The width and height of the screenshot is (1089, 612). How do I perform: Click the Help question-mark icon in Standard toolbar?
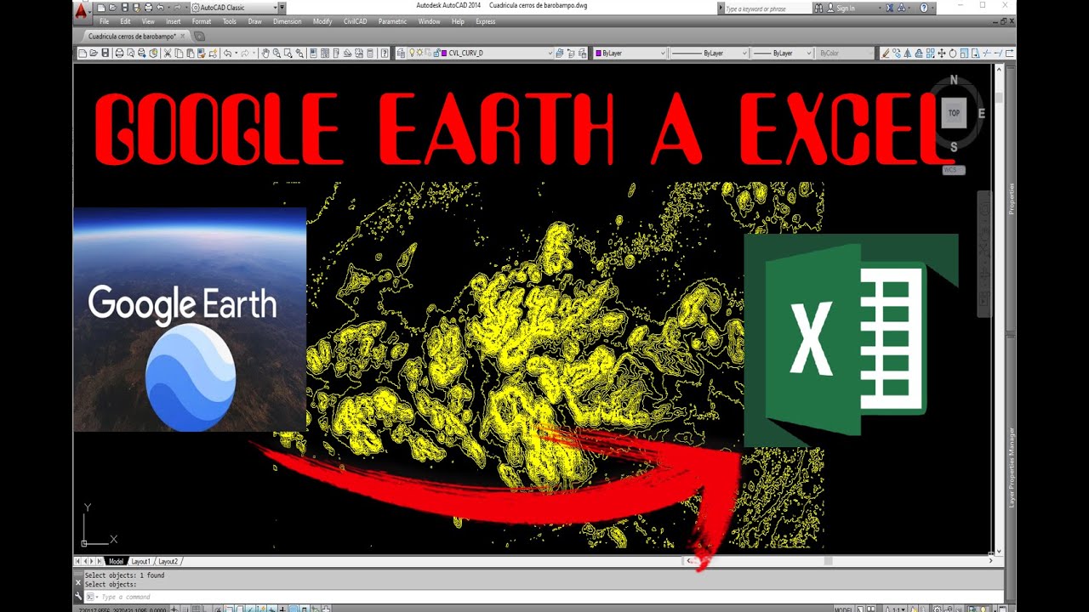pyautogui.click(x=385, y=53)
